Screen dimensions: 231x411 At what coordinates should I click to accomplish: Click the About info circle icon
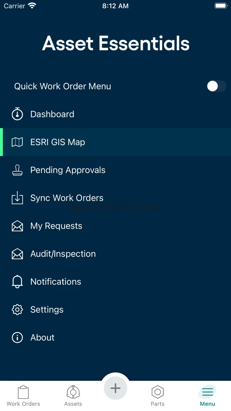pyautogui.click(x=17, y=338)
